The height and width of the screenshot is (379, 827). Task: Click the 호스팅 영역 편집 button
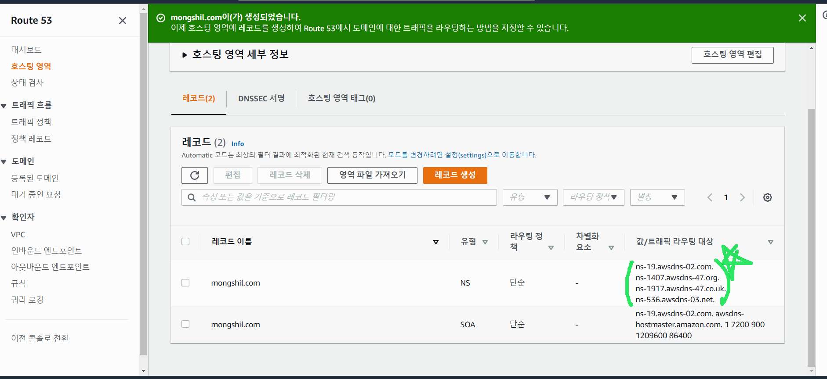[x=733, y=55]
